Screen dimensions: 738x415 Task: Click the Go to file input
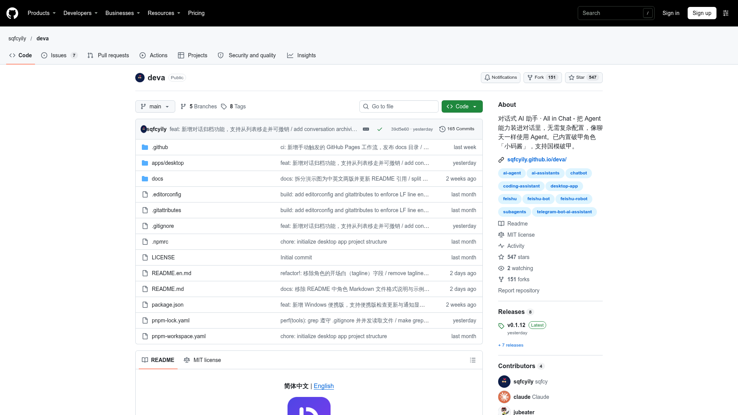point(399,106)
